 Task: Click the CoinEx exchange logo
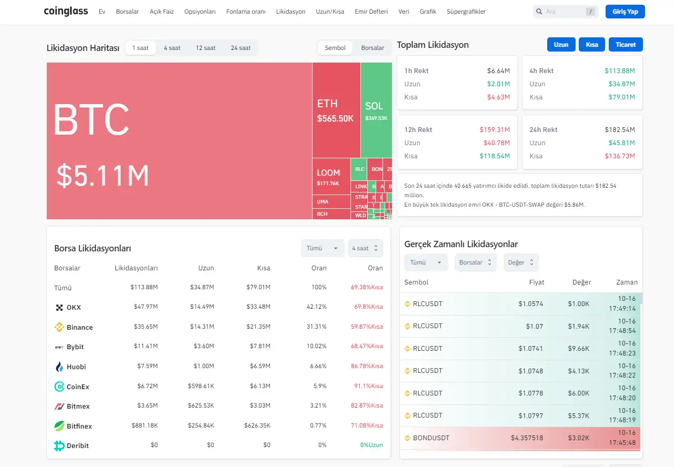(59, 387)
